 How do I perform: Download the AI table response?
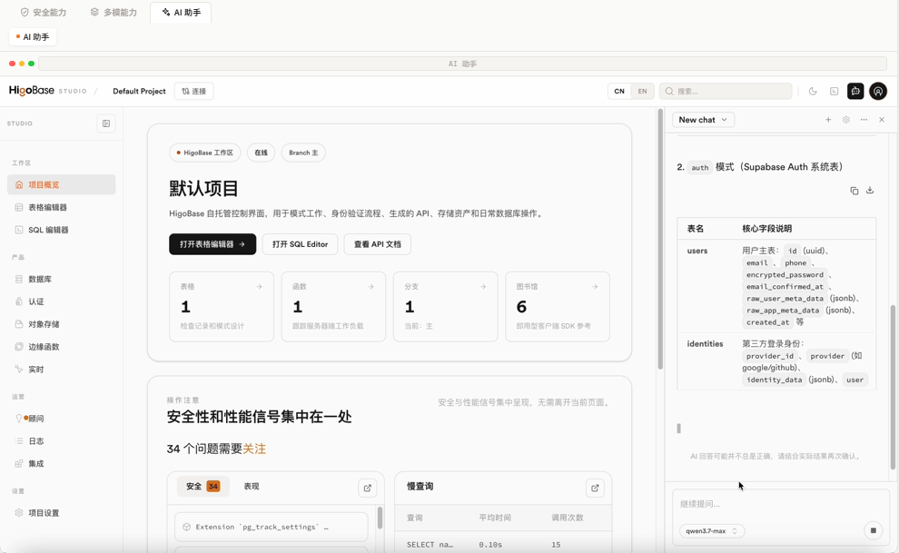870,191
